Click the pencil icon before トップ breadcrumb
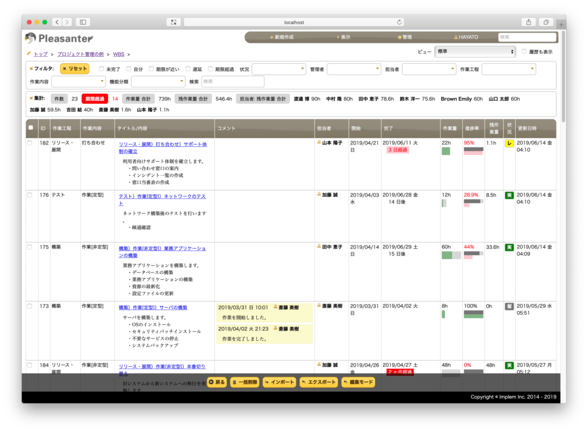Screen dimensions: 588x432 [29, 53]
